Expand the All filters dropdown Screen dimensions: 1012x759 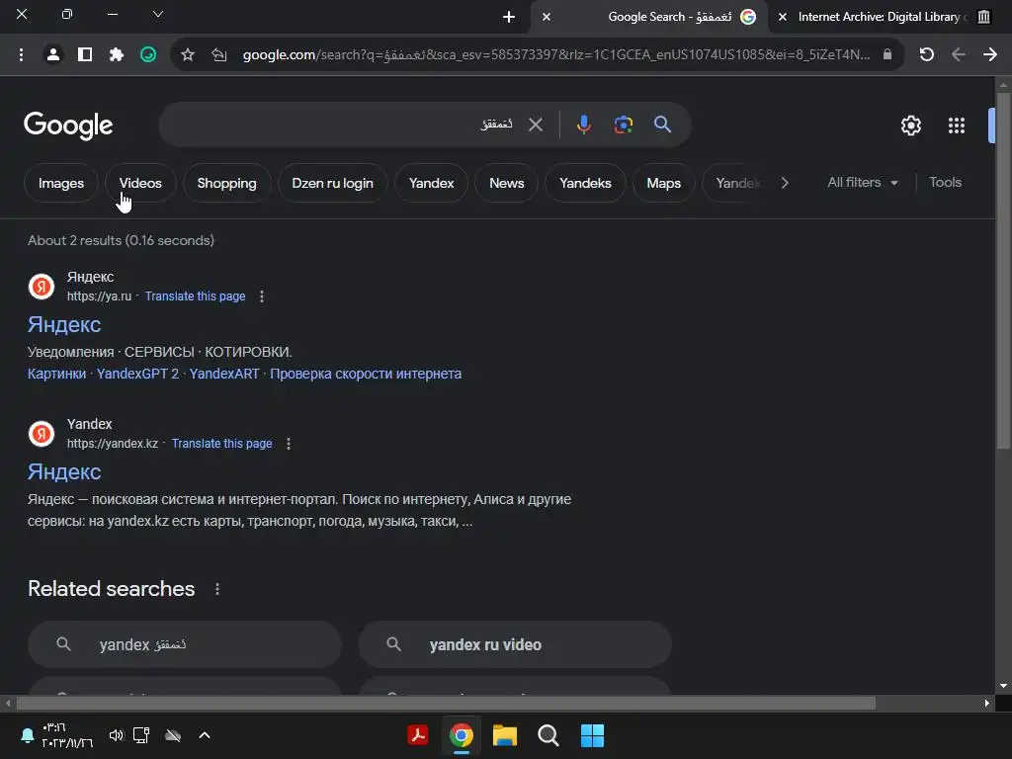[863, 183]
